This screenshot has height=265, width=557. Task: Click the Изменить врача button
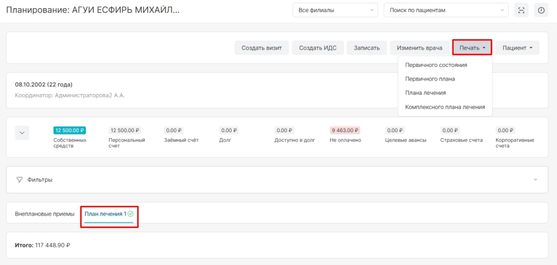coord(419,48)
